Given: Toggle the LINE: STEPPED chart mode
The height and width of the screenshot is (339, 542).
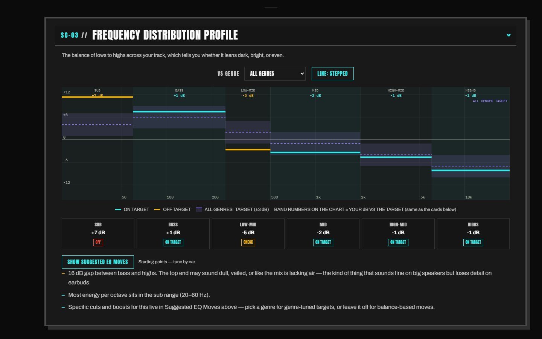Looking at the screenshot, I should point(332,73).
